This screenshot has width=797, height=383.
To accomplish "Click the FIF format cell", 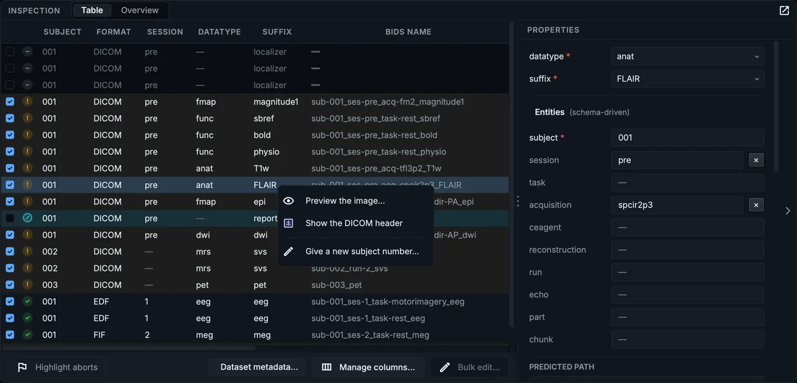I will coord(99,335).
